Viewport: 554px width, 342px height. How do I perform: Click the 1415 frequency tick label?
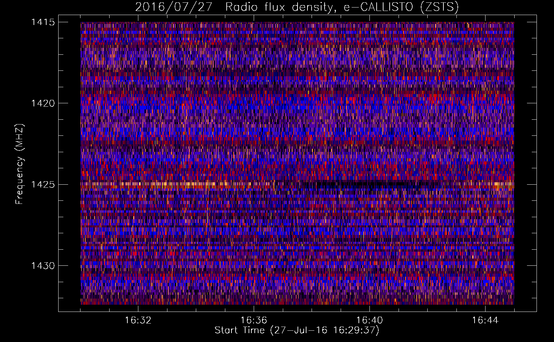[43, 22]
